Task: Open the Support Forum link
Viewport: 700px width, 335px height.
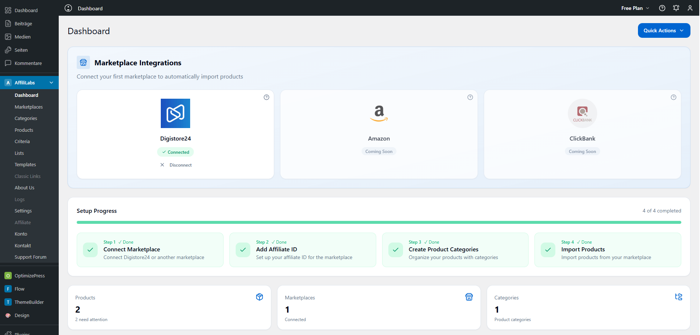Action: [30, 257]
